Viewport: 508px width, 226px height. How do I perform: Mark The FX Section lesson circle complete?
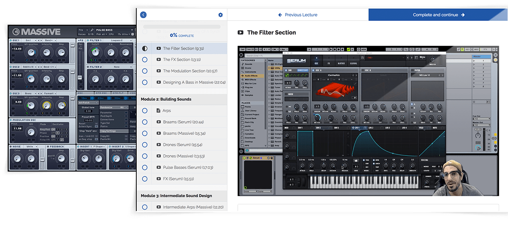tap(145, 60)
